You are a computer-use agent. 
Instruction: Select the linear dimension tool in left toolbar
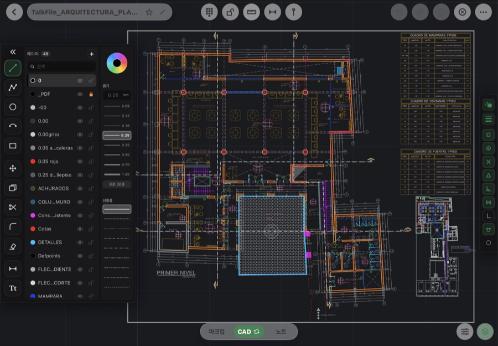coord(13,269)
